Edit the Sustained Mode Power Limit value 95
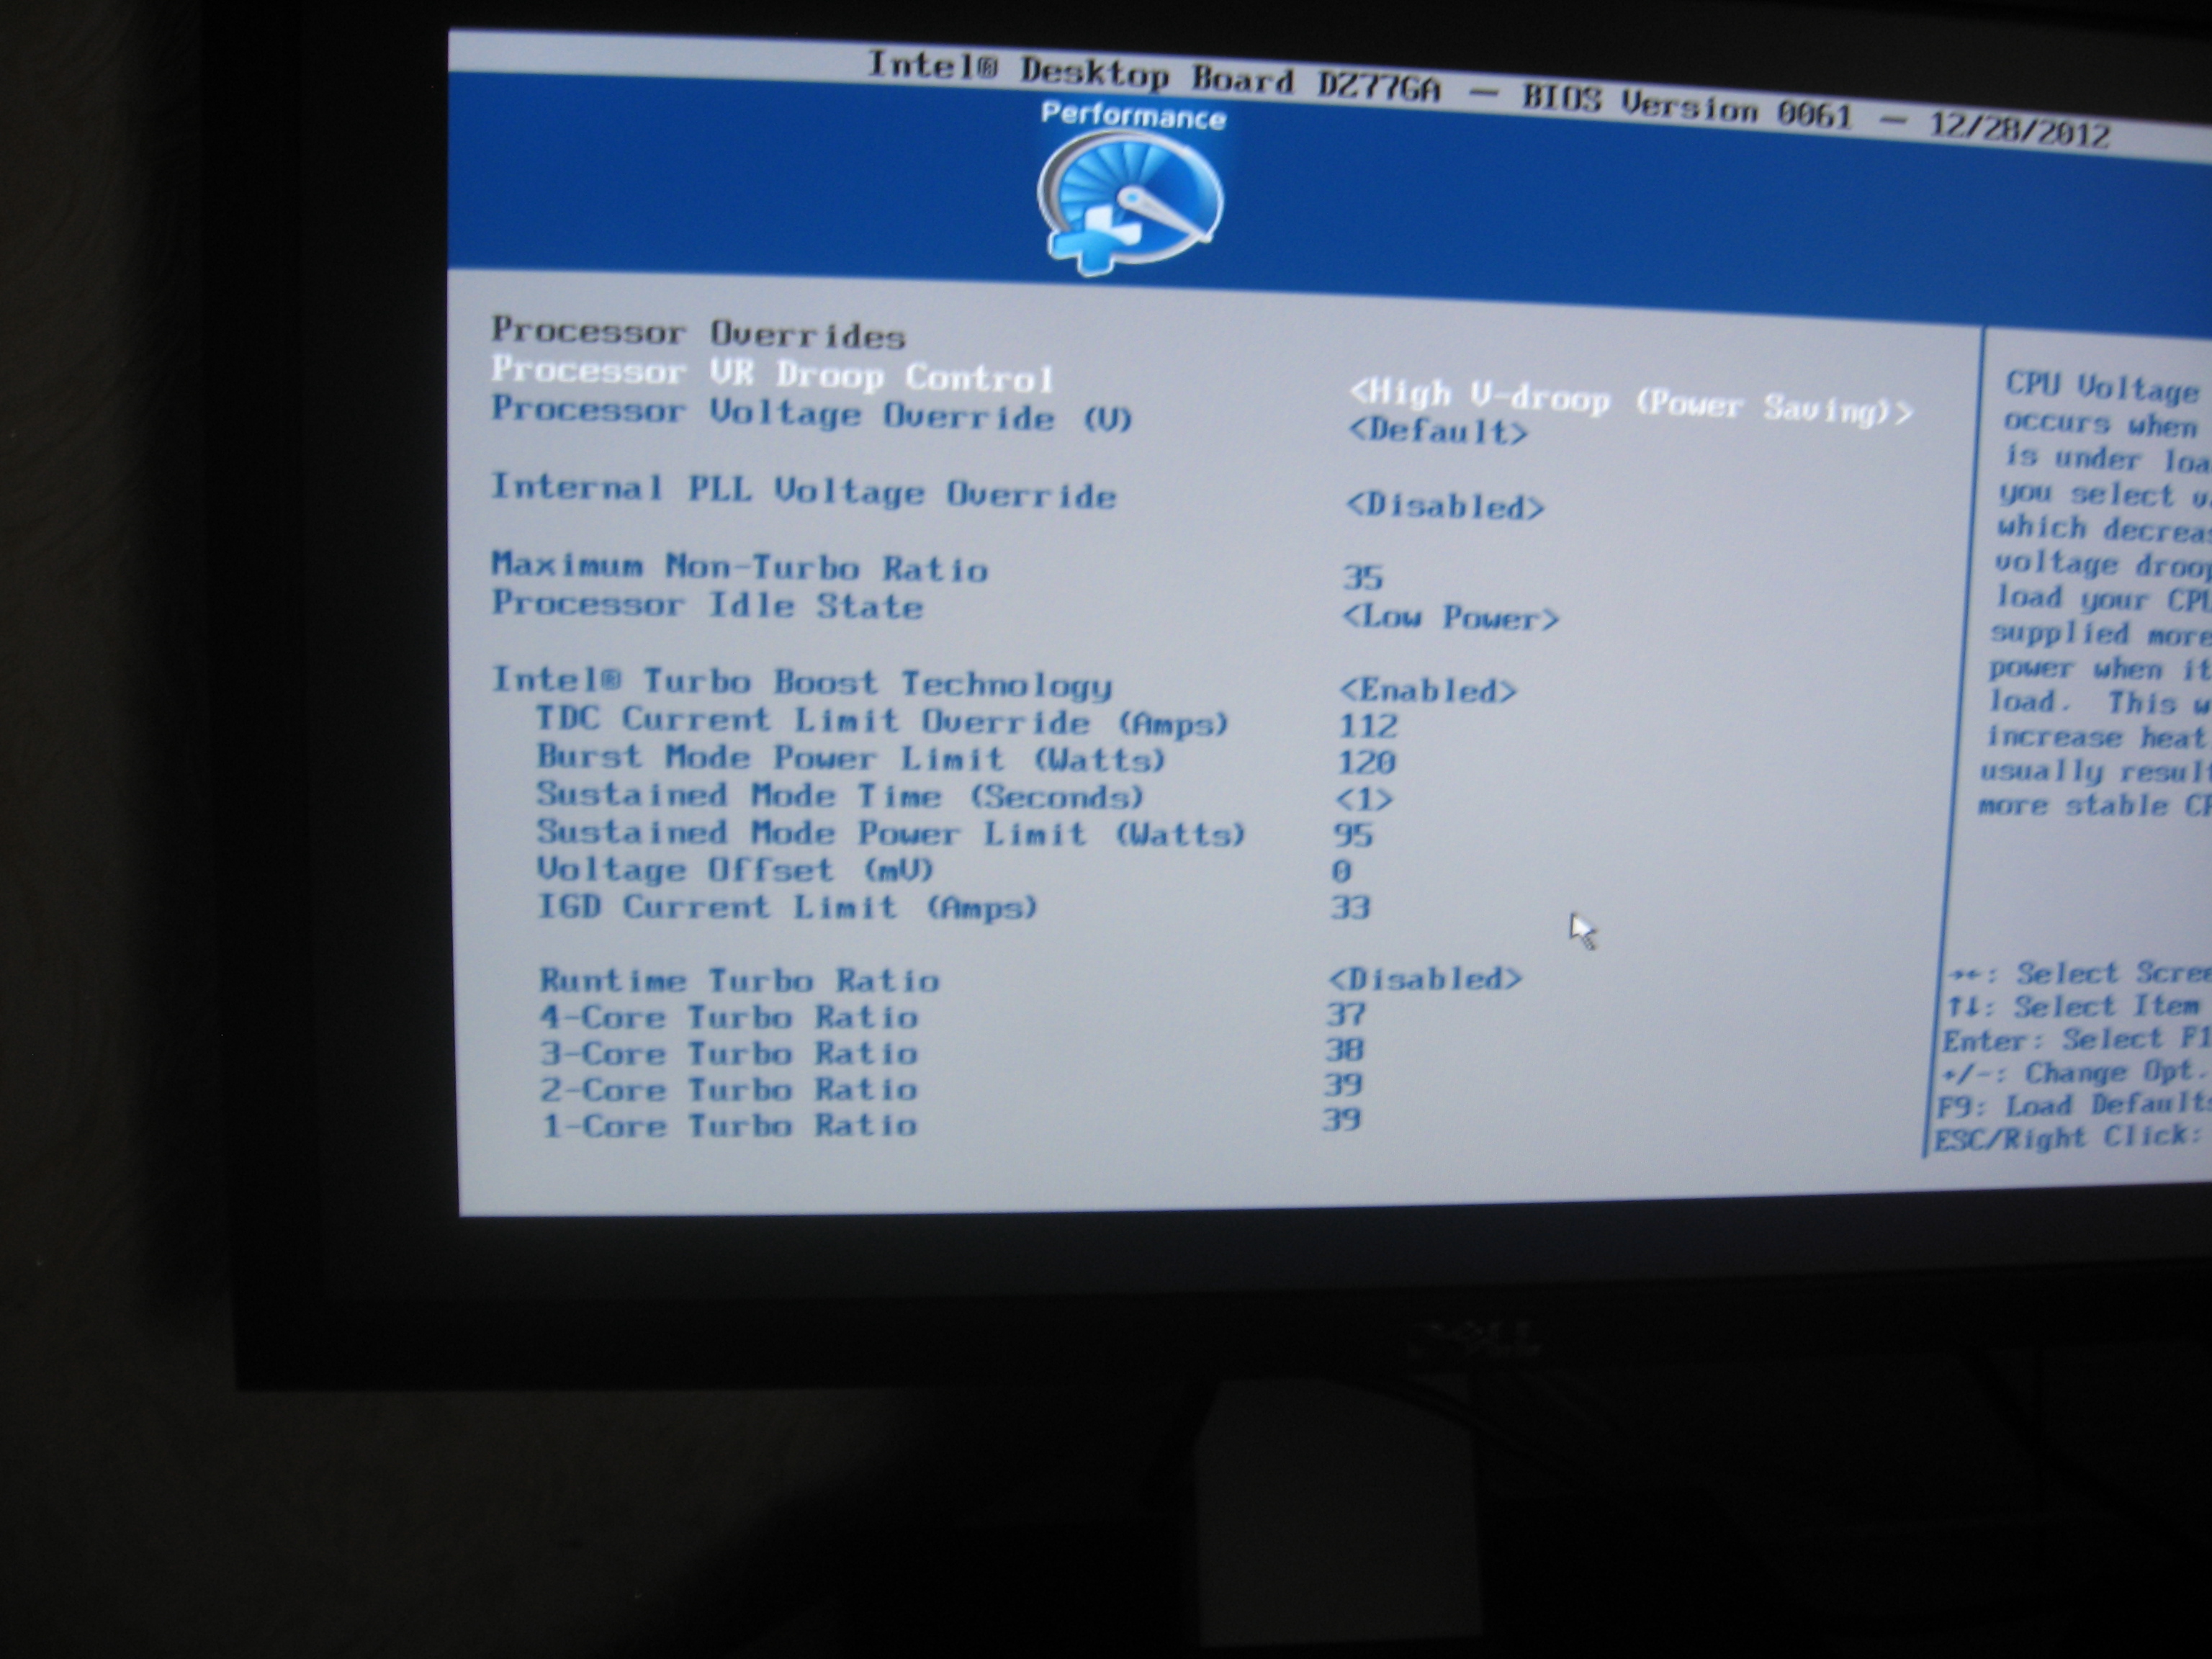This screenshot has height=1659, width=2212. pyautogui.click(x=1353, y=834)
